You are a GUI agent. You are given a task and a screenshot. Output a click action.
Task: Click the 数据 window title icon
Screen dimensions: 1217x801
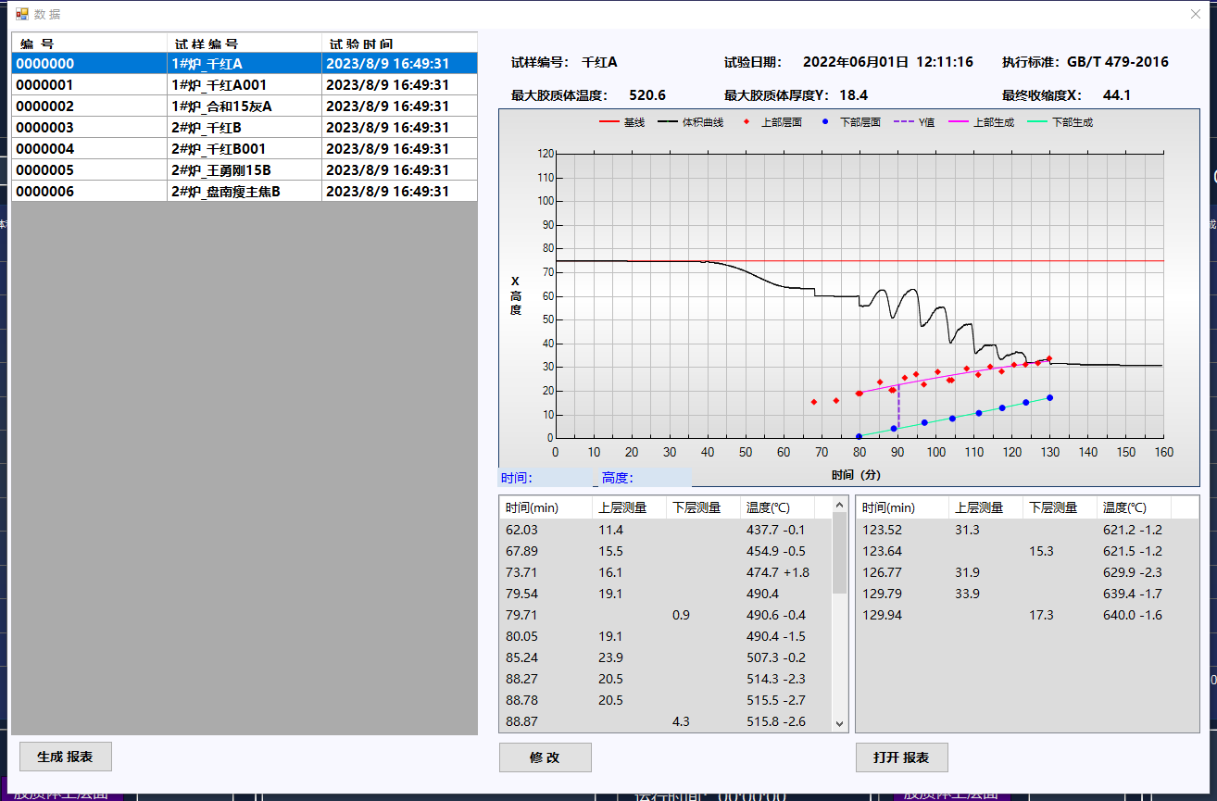(21, 14)
